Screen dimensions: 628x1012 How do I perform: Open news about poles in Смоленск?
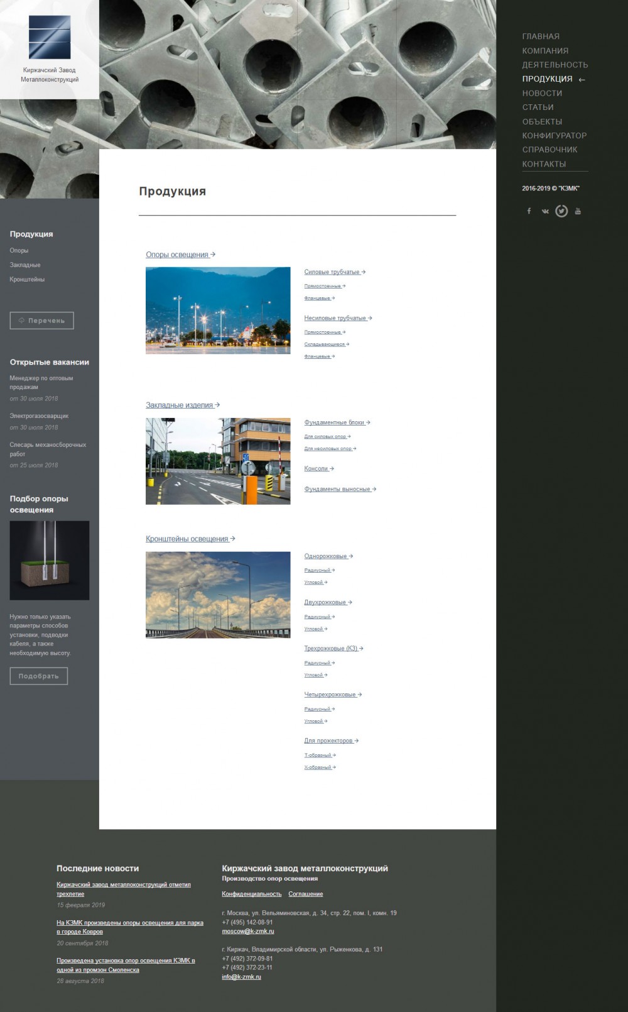click(126, 965)
